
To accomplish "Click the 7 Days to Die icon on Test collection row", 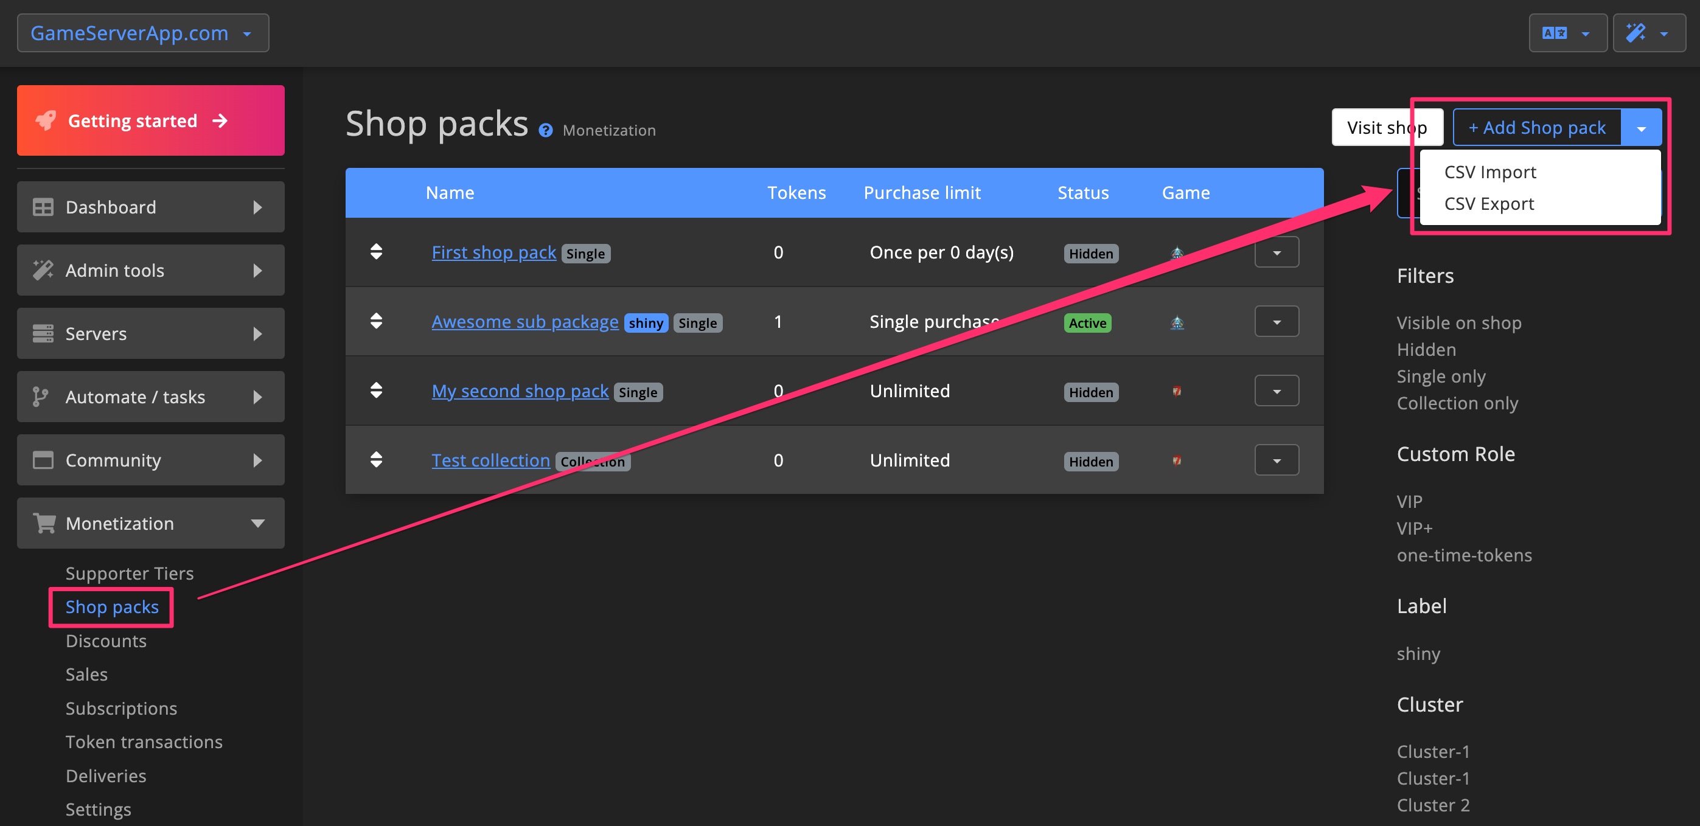I will [x=1177, y=460].
